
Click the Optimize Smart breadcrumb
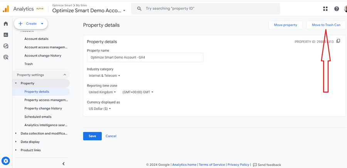61,5
